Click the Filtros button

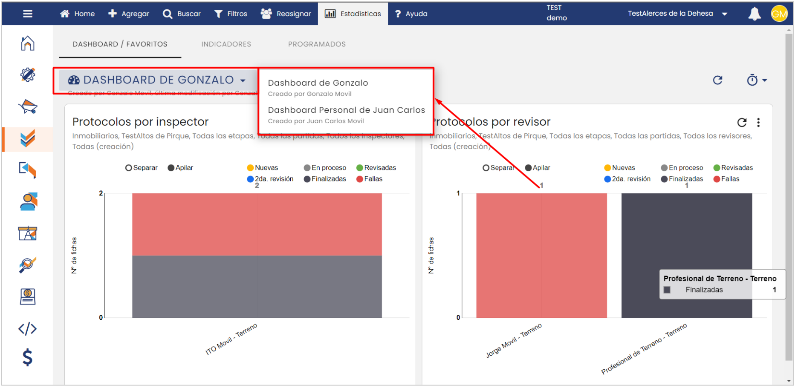(231, 14)
